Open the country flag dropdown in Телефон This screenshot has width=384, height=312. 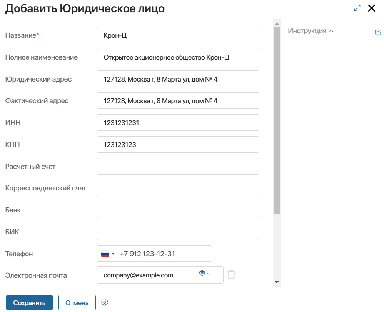[108, 254]
